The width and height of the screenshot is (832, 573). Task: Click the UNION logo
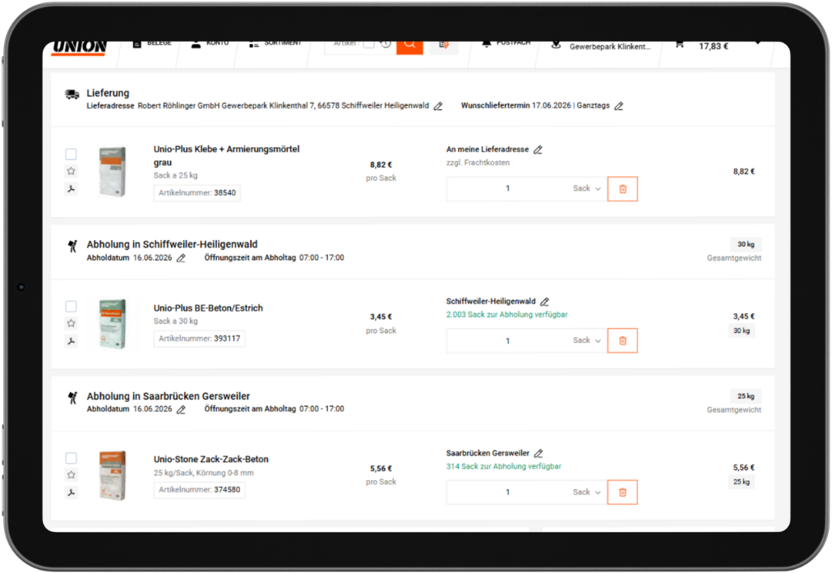80,48
